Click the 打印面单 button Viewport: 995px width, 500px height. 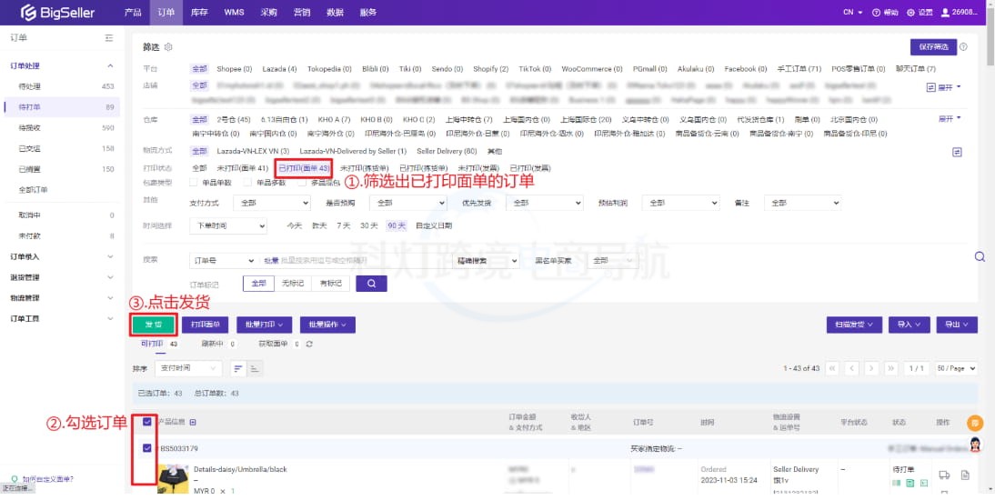[205, 325]
